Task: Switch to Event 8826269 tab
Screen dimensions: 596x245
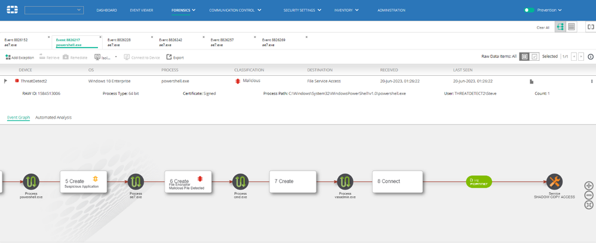Action: pos(283,42)
